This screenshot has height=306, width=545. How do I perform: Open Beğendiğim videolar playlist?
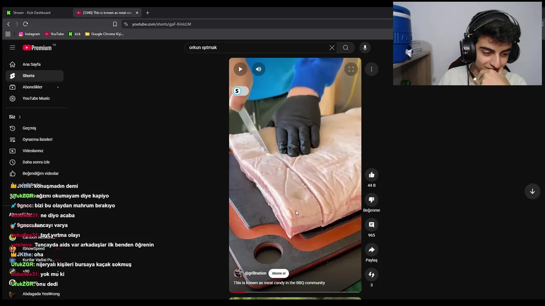[x=34, y=173]
